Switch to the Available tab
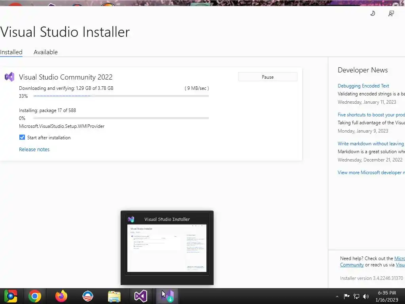 pos(46,52)
